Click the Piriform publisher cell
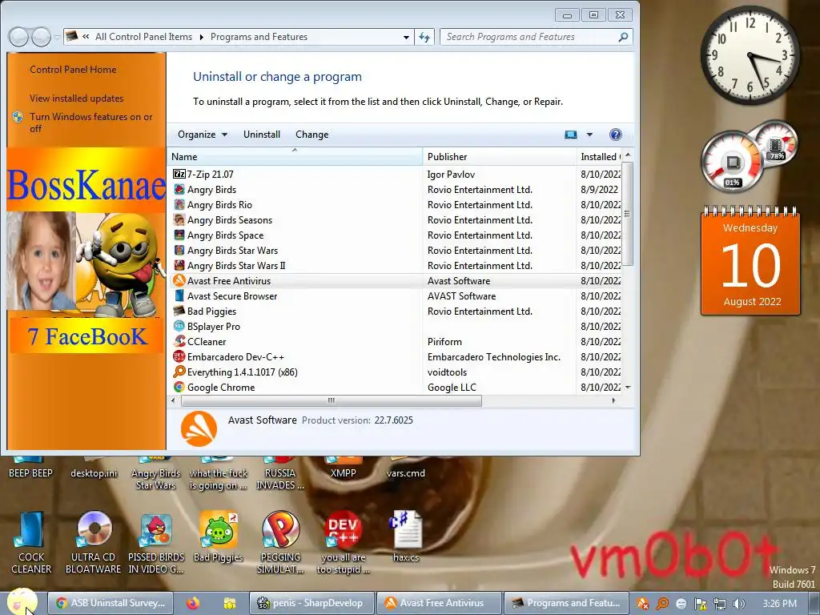This screenshot has height=615, width=820. coord(444,341)
